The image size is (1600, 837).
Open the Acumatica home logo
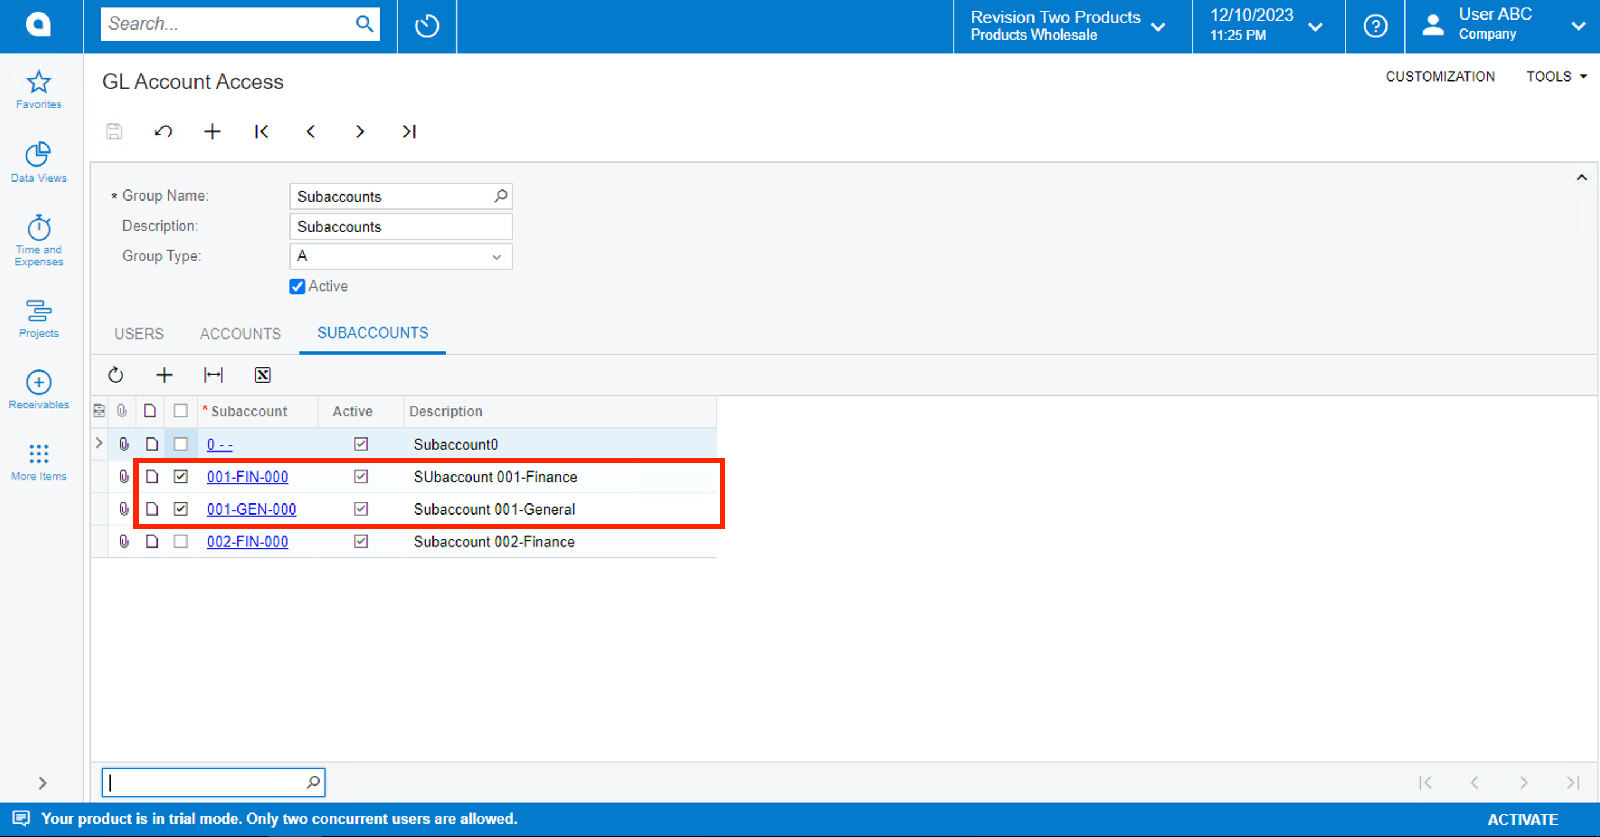pyautogui.click(x=39, y=25)
